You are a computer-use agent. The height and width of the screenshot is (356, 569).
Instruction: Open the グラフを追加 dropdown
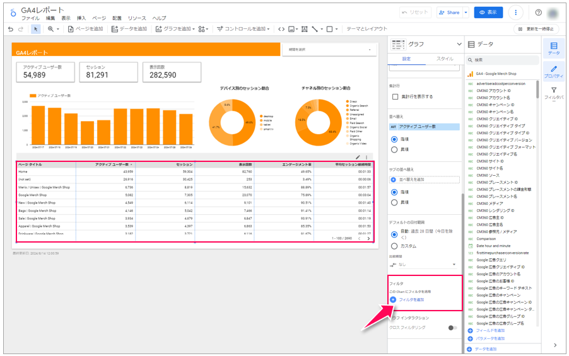(175, 29)
